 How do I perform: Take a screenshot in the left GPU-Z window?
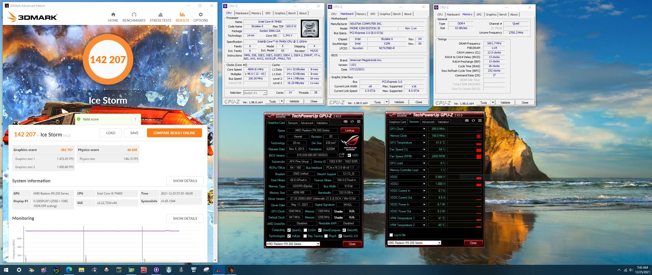tap(345, 122)
